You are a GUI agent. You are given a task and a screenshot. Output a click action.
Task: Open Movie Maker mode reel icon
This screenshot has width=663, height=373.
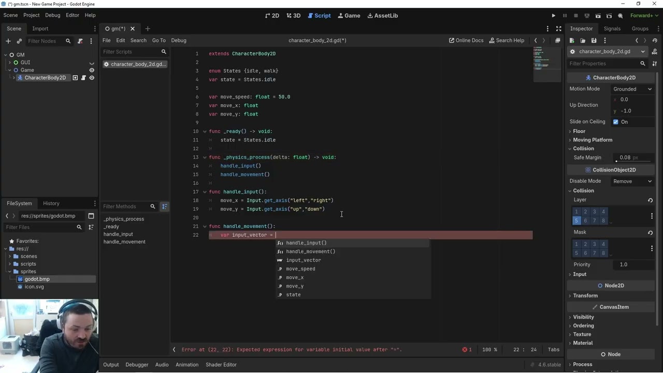pyautogui.click(x=620, y=16)
